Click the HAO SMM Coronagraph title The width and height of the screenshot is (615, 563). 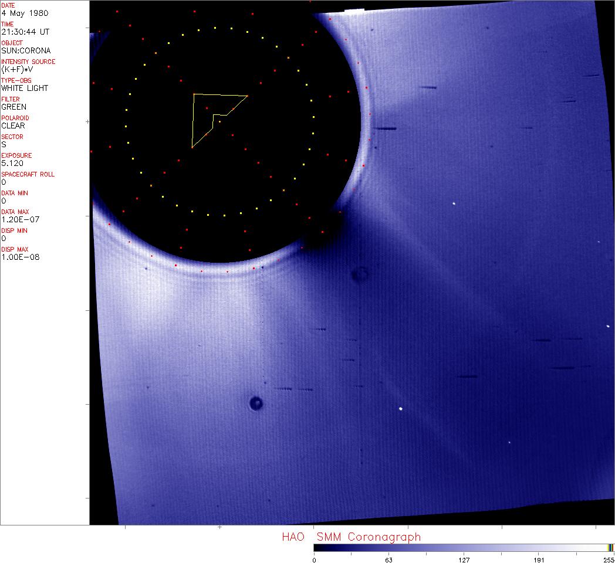pyautogui.click(x=351, y=537)
